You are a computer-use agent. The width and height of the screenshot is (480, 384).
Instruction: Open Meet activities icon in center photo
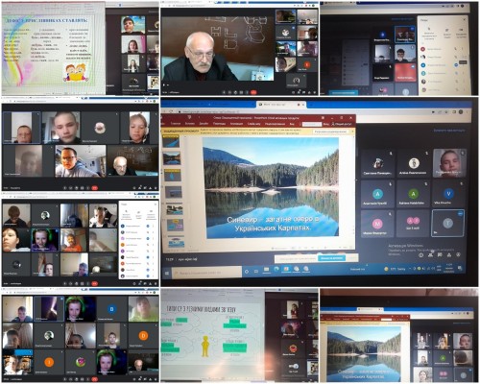(449, 255)
